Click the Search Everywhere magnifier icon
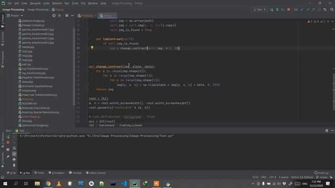The height and width of the screenshot is (188, 335). 332,9
